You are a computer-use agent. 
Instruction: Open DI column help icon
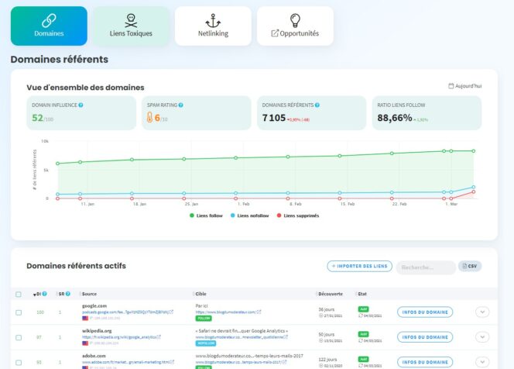point(44,294)
